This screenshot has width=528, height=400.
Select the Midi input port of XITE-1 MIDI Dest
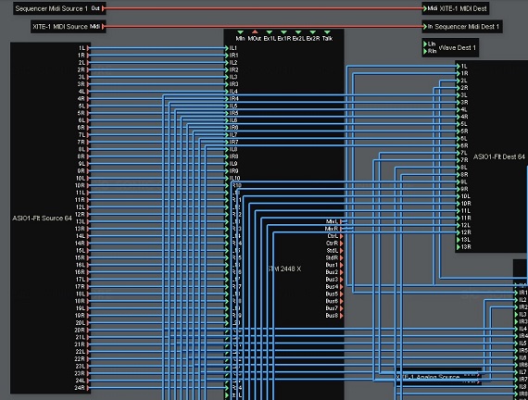[425, 8]
